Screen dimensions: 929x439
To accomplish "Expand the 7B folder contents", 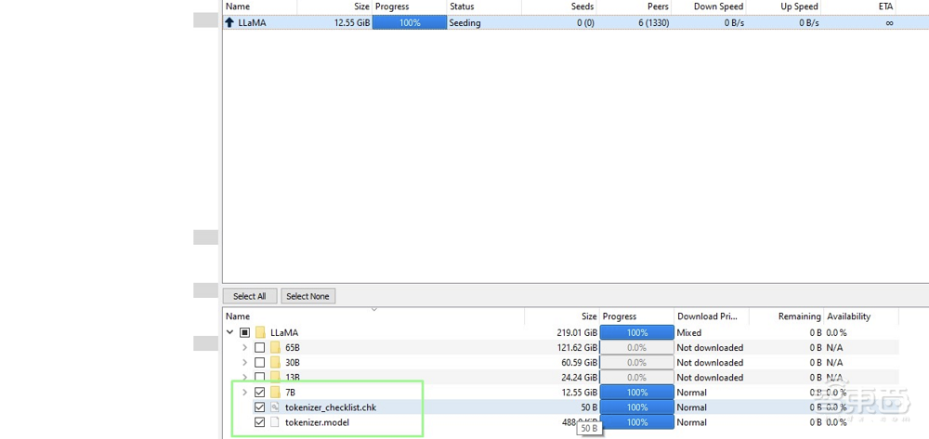I will (x=245, y=393).
